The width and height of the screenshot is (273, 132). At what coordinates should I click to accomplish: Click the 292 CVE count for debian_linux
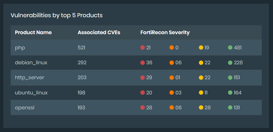(82, 63)
